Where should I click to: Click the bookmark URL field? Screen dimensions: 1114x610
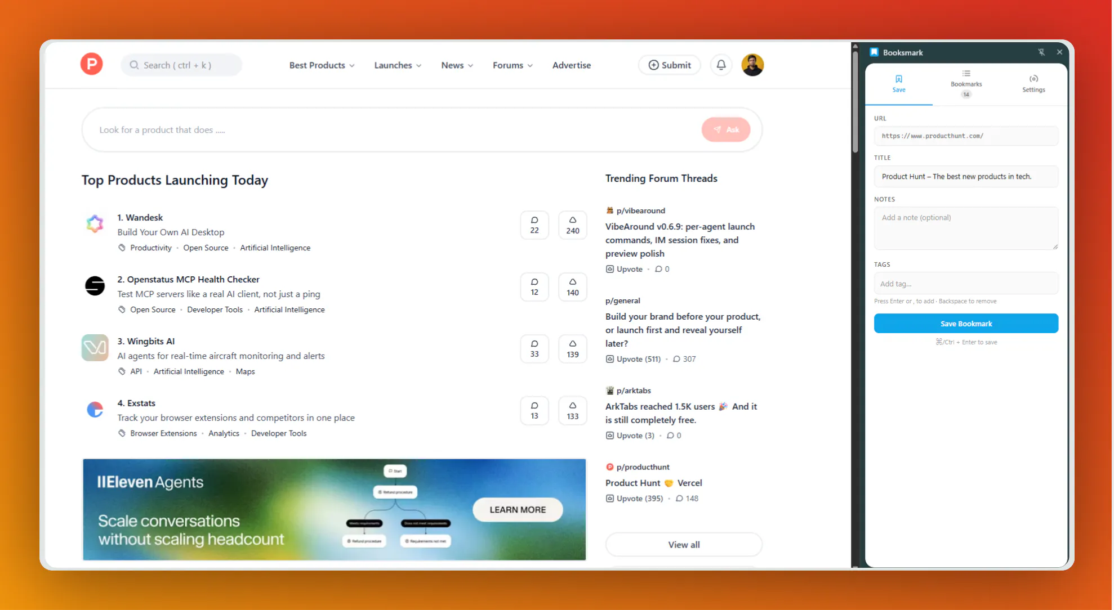pyautogui.click(x=966, y=136)
